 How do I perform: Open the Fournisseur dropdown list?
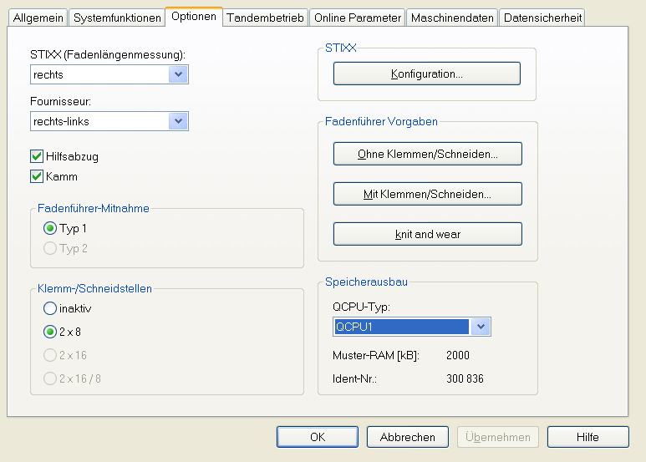tap(178, 121)
